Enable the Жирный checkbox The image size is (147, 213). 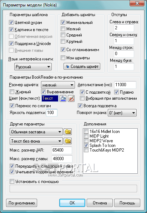12,92
